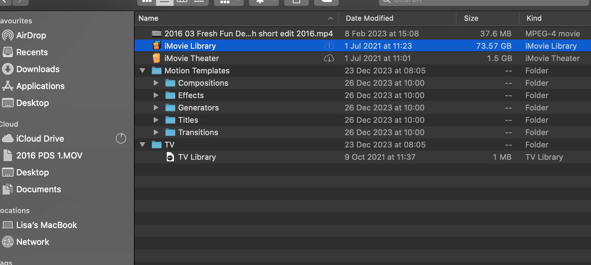Click the size value '37.6 MB'
The height and width of the screenshot is (265, 591).
click(496, 33)
